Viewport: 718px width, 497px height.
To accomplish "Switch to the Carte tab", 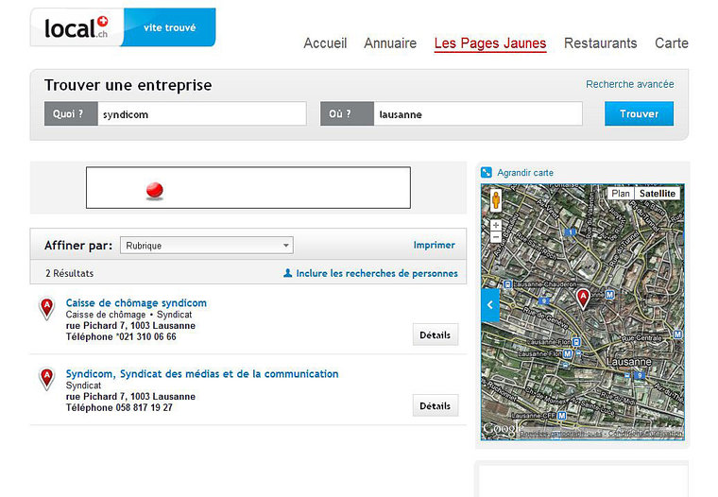I will click(672, 43).
